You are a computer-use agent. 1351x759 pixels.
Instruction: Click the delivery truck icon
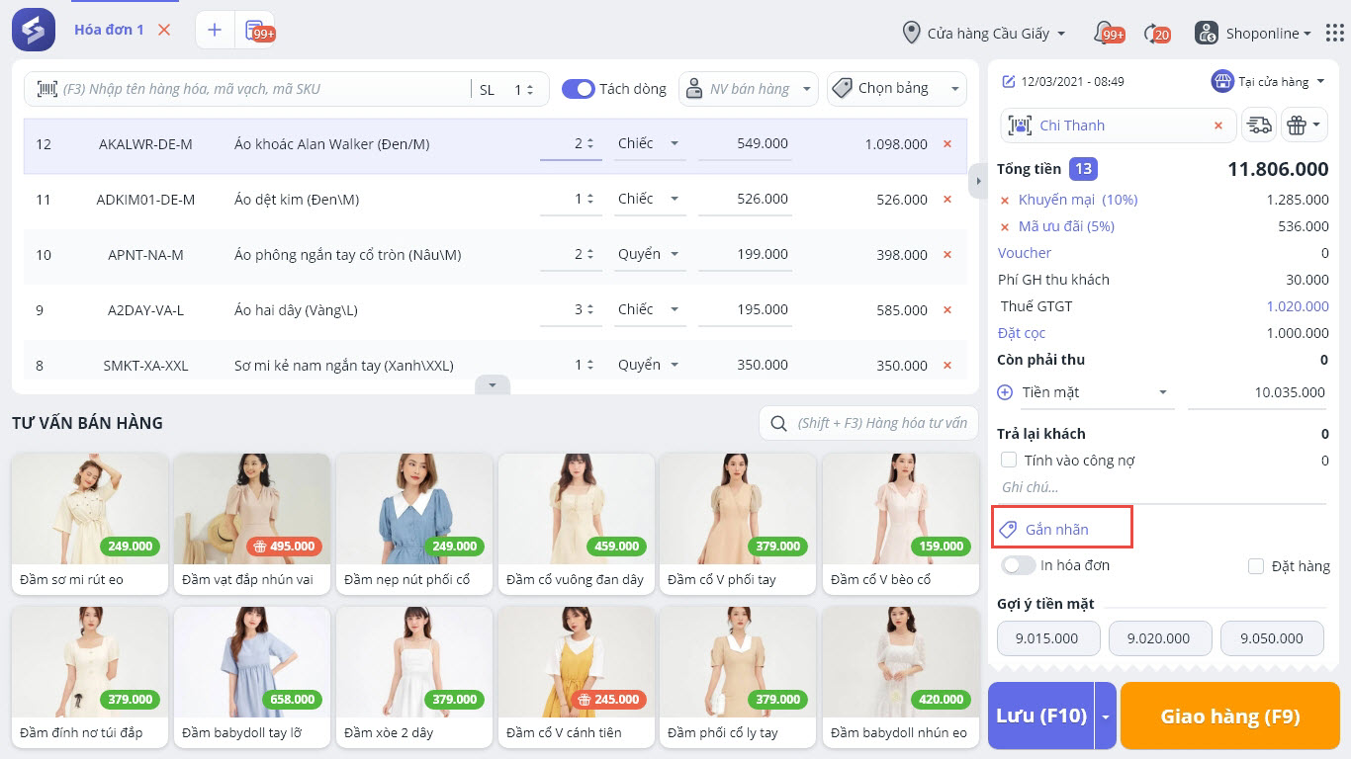1258,126
